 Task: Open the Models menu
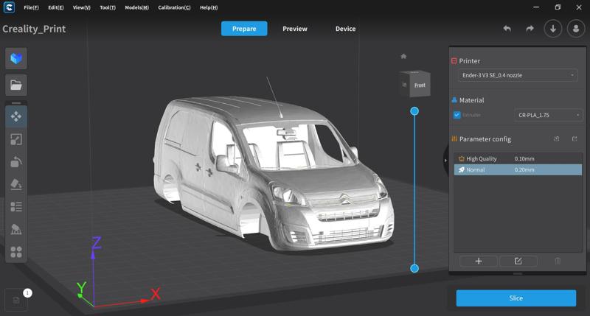point(136,7)
